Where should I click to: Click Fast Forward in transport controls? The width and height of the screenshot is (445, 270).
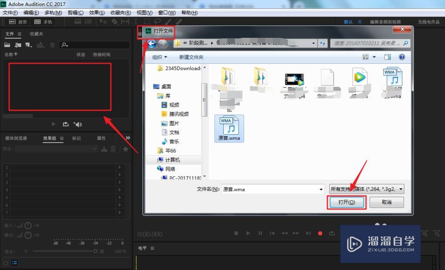296,233
